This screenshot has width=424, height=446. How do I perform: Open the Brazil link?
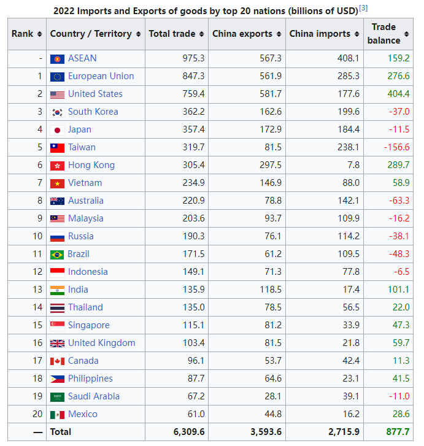[x=79, y=254]
